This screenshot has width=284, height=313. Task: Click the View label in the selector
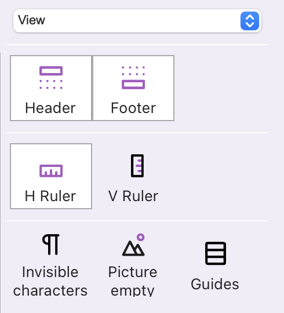(31, 20)
